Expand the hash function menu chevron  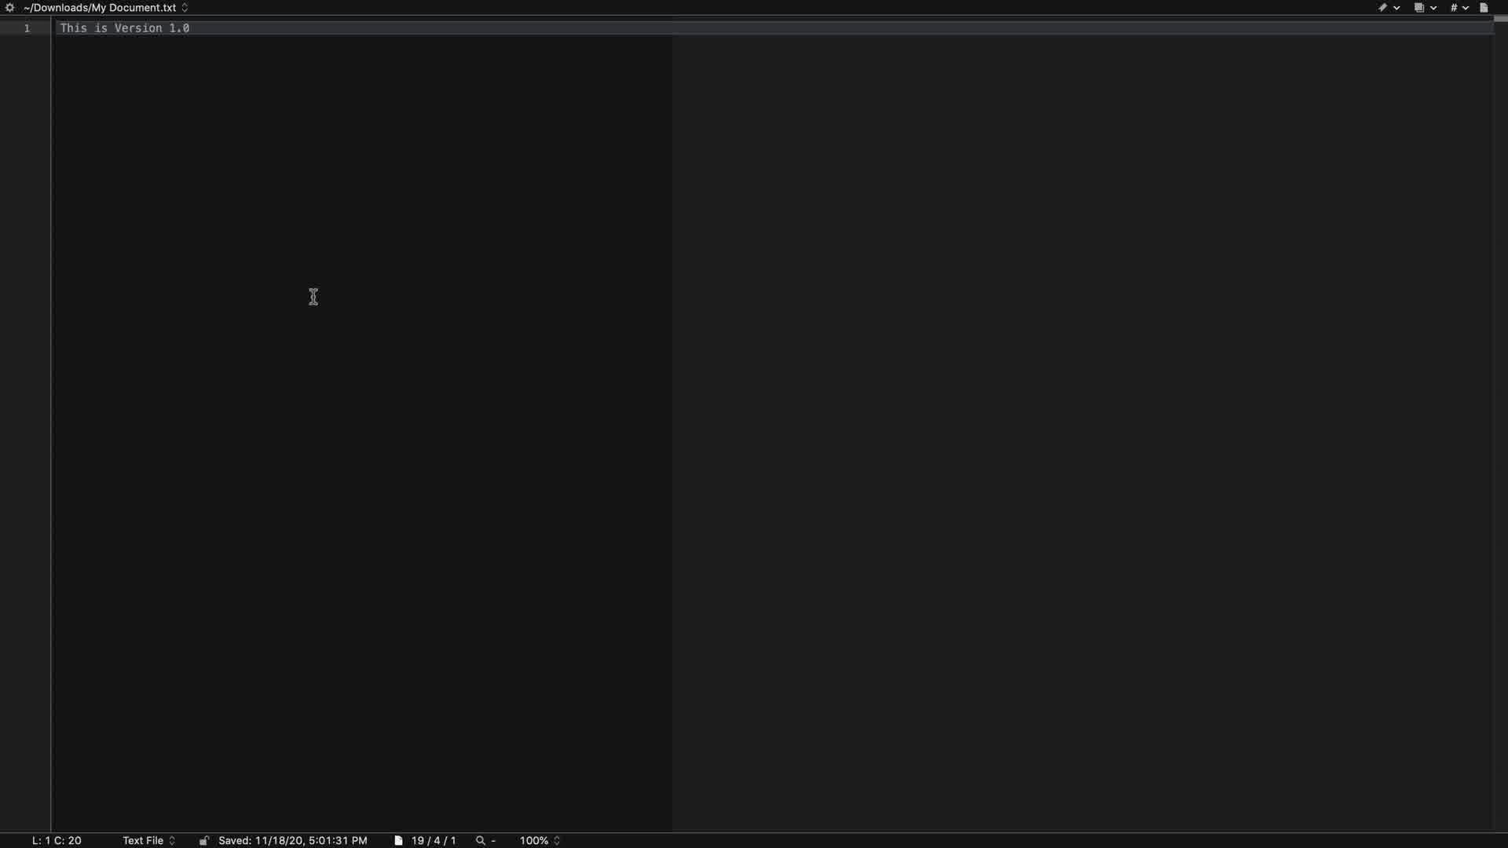pyautogui.click(x=1466, y=8)
